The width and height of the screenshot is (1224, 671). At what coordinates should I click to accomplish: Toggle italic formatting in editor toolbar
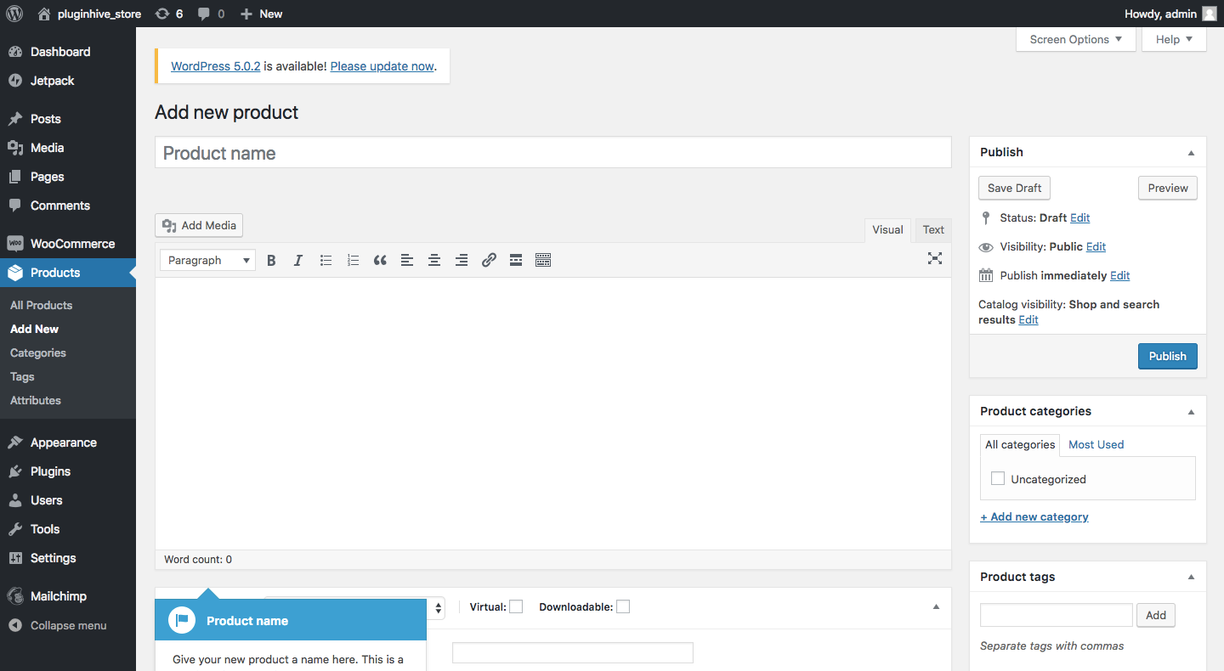point(298,260)
